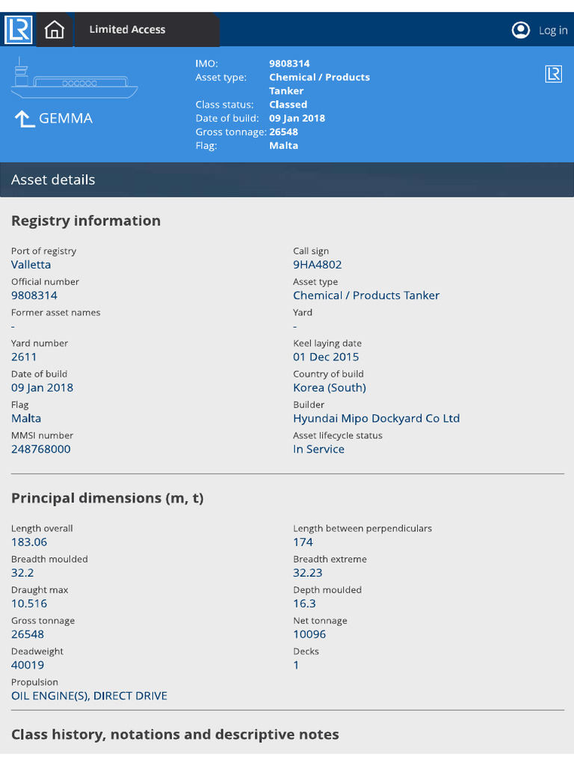Click the Principal dimensions (m, t) heading

(x=107, y=498)
